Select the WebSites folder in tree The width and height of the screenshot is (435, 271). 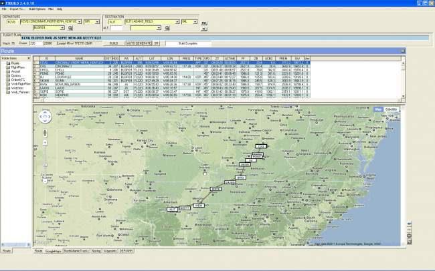coord(17,87)
